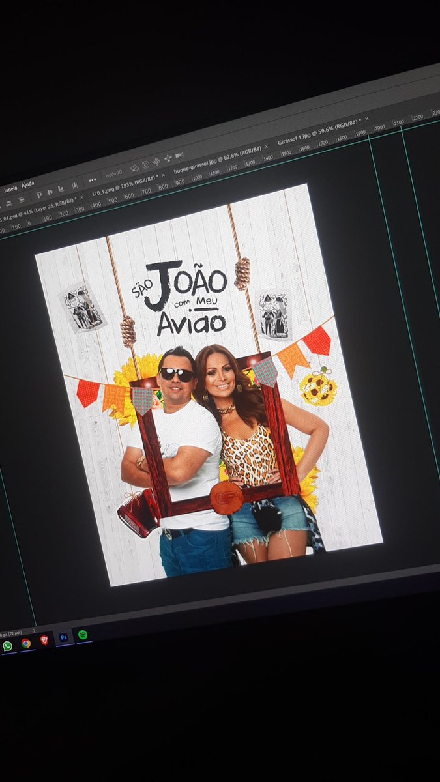Open WhatsApp from the taskbar
The width and height of the screenshot is (440, 782).
click(x=7, y=646)
